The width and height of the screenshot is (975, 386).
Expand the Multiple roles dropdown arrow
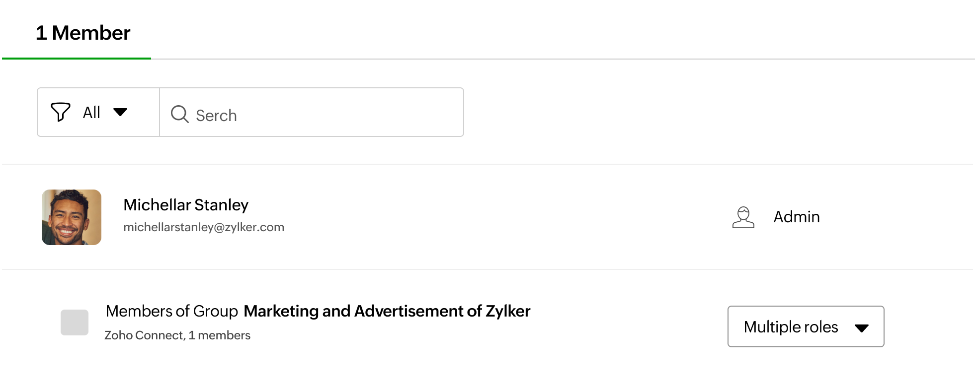click(861, 327)
